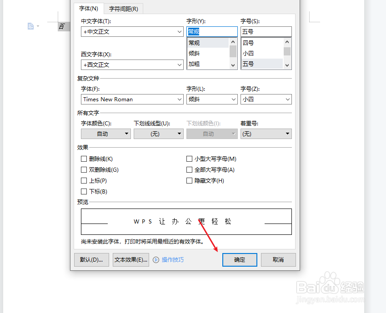Click the 字体(N) tab
386x313 pixels.
point(88,8)
